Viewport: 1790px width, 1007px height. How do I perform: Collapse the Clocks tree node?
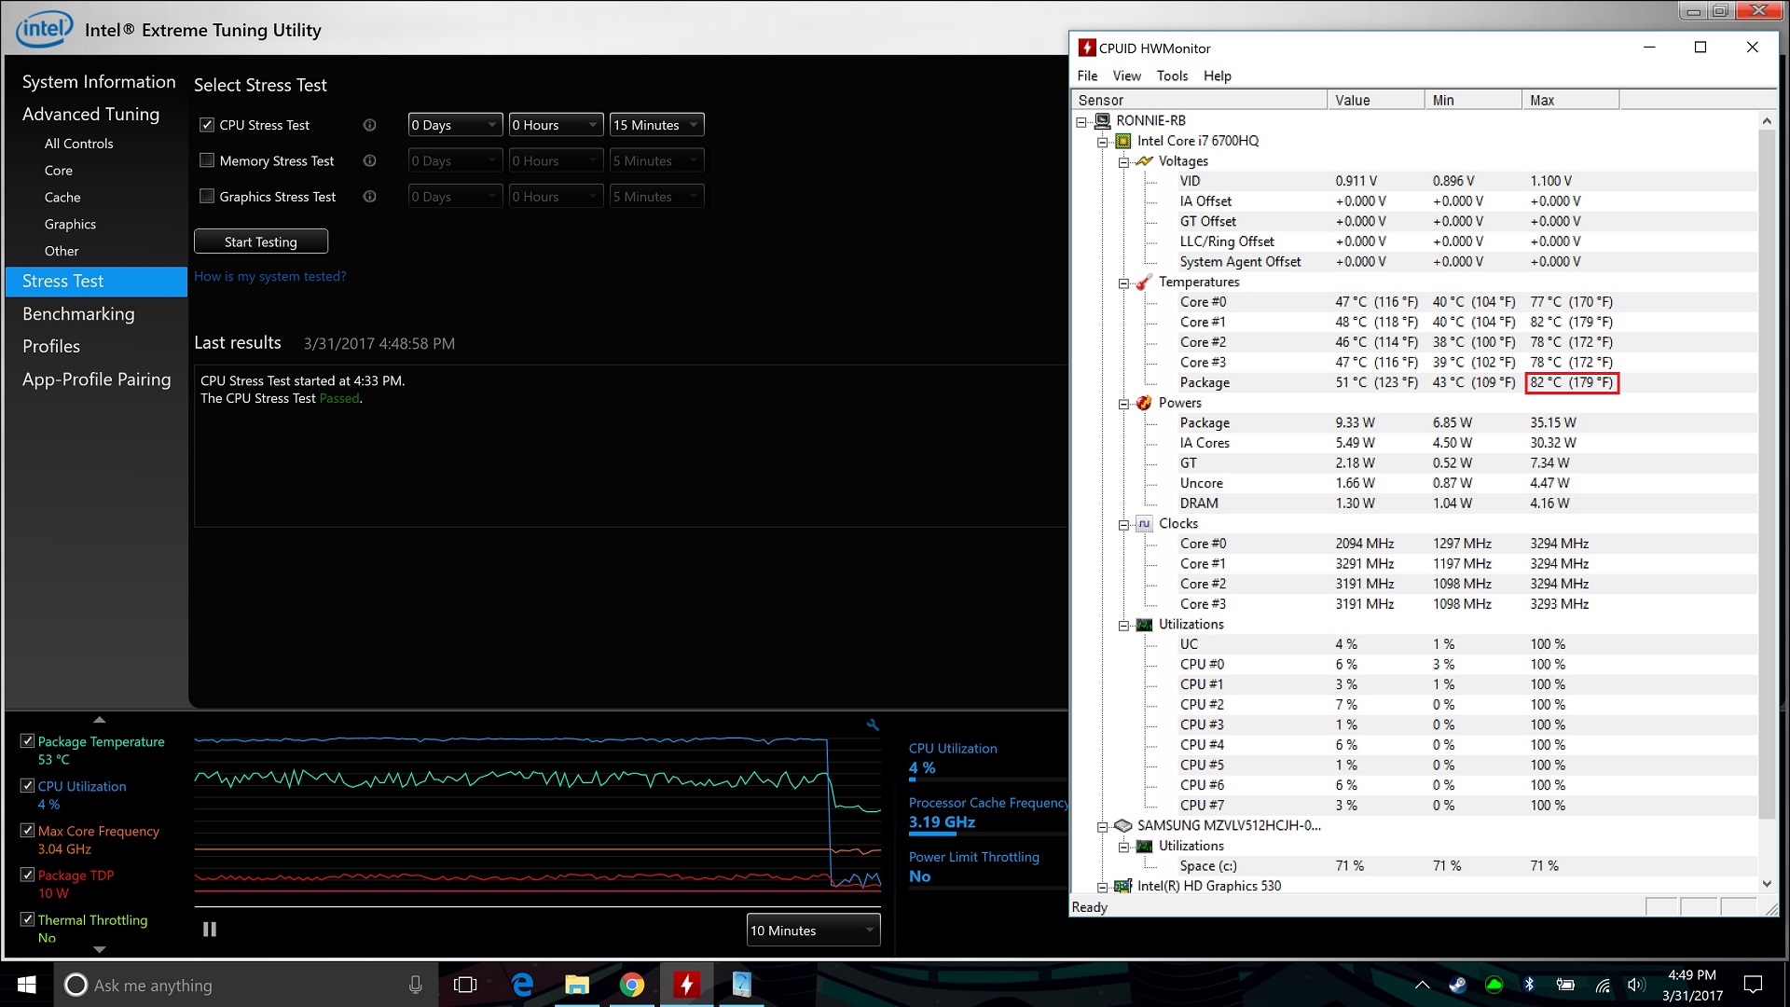1123,524
